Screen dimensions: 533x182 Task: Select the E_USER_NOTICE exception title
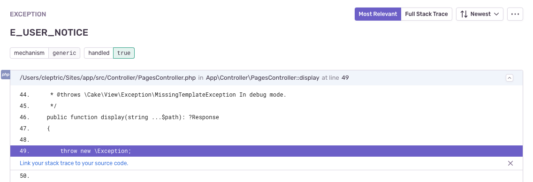pyautogui.click(x=49, y=32)
